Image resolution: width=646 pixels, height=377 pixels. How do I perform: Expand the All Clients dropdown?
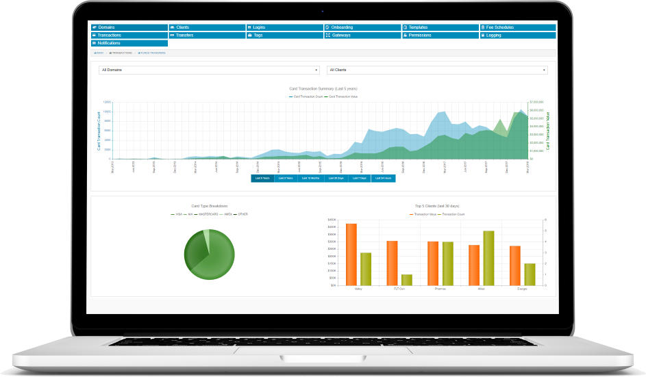[x=437, y=70]
